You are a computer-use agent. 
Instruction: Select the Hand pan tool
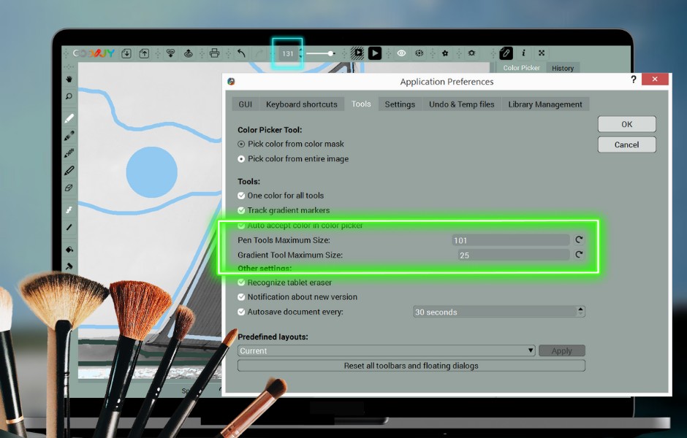68,79
